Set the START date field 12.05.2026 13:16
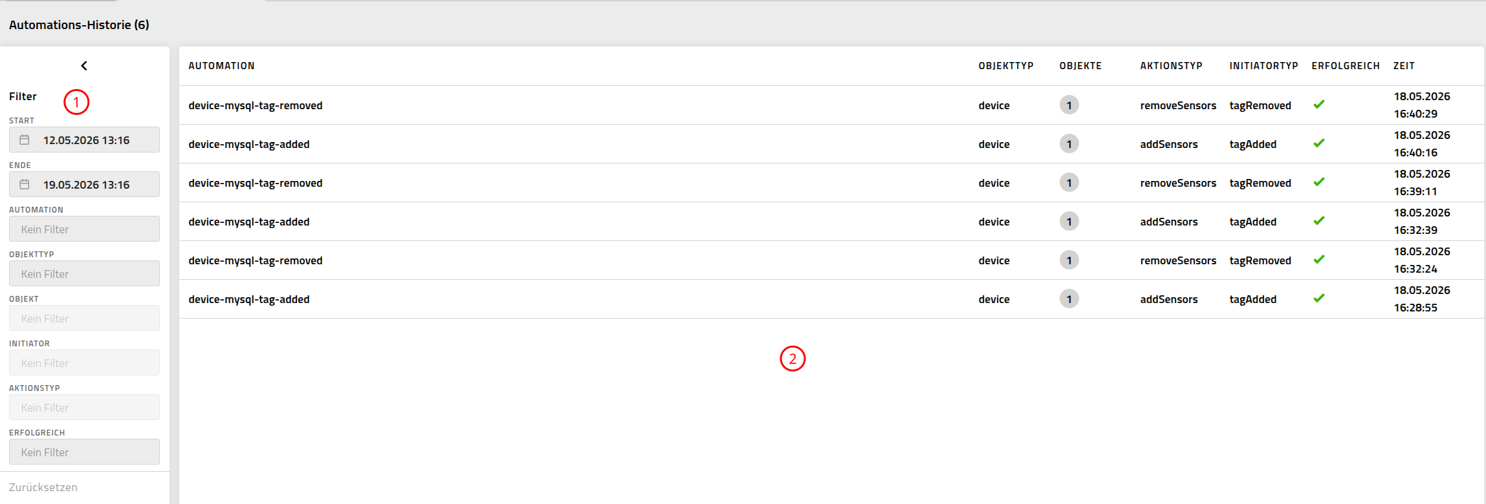1486x504 pixels. 84,140
